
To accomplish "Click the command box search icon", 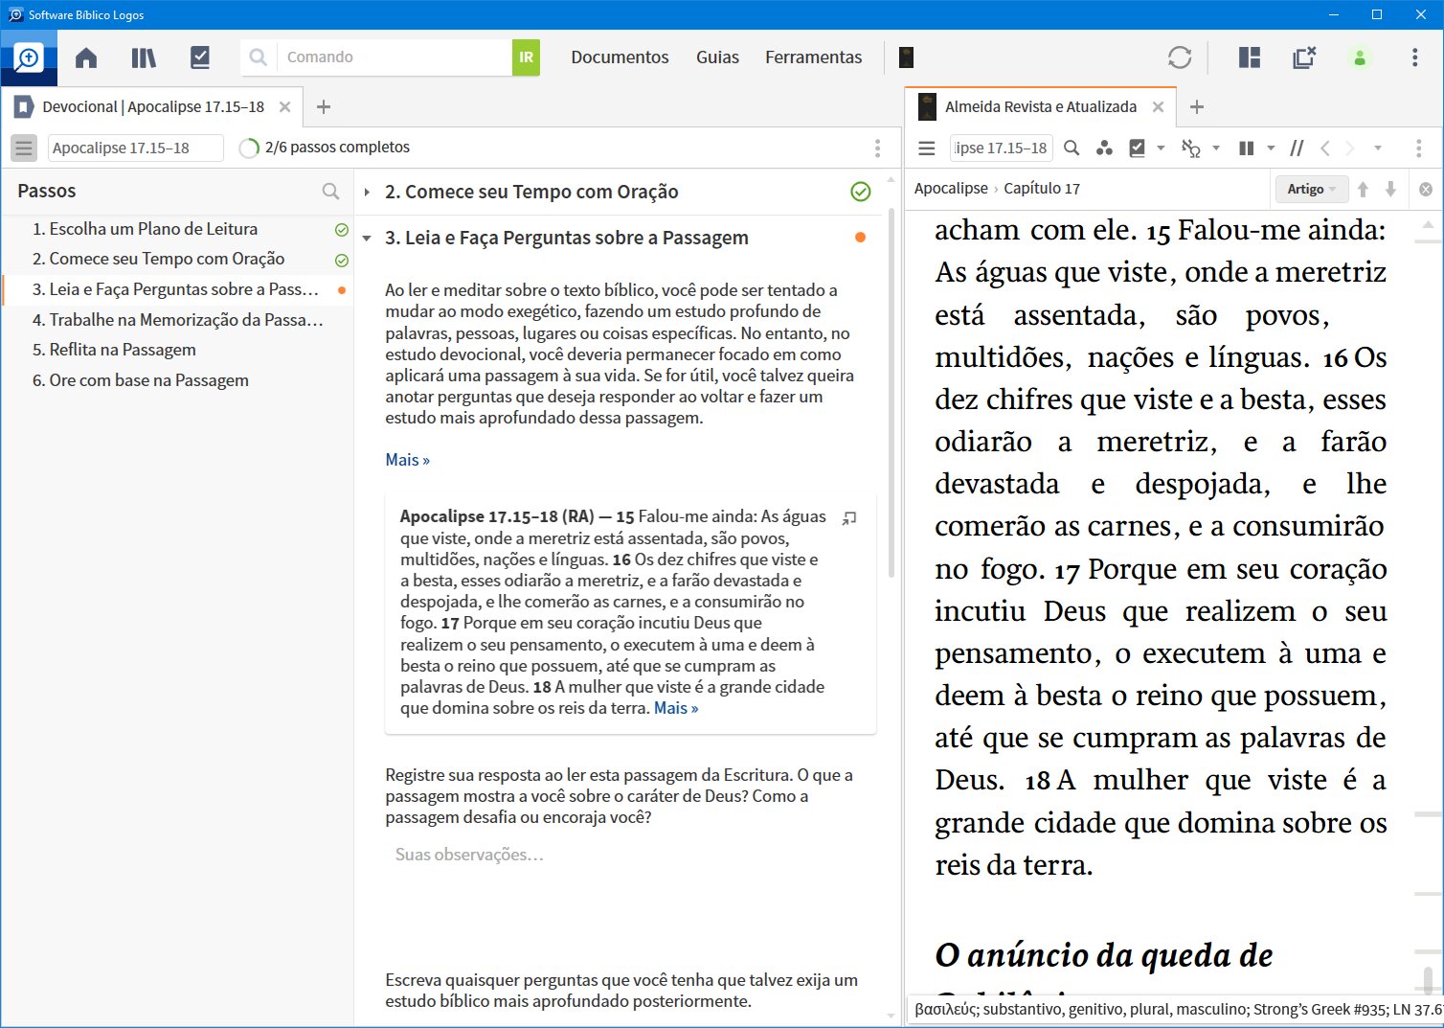I will [x=259, y=57].
